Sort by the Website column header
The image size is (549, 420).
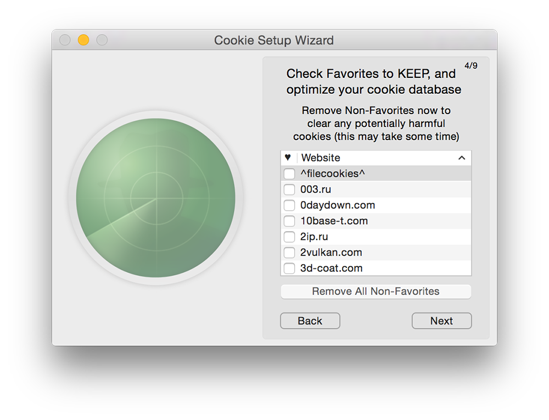(321, 158)
